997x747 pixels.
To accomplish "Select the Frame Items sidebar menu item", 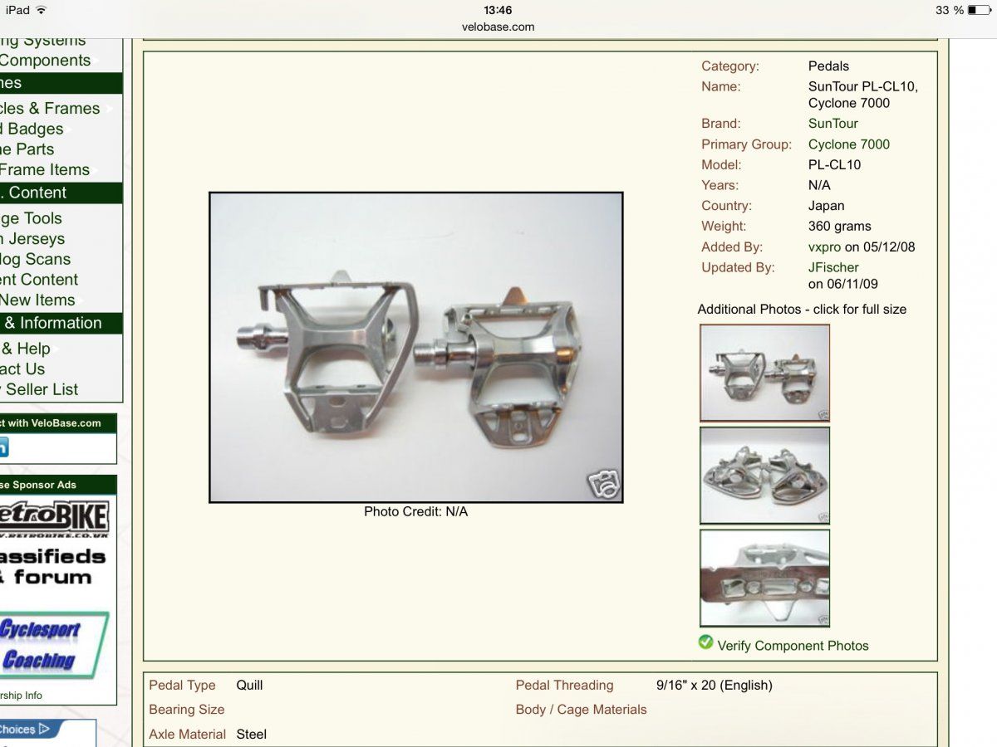I will coord(45,170).
